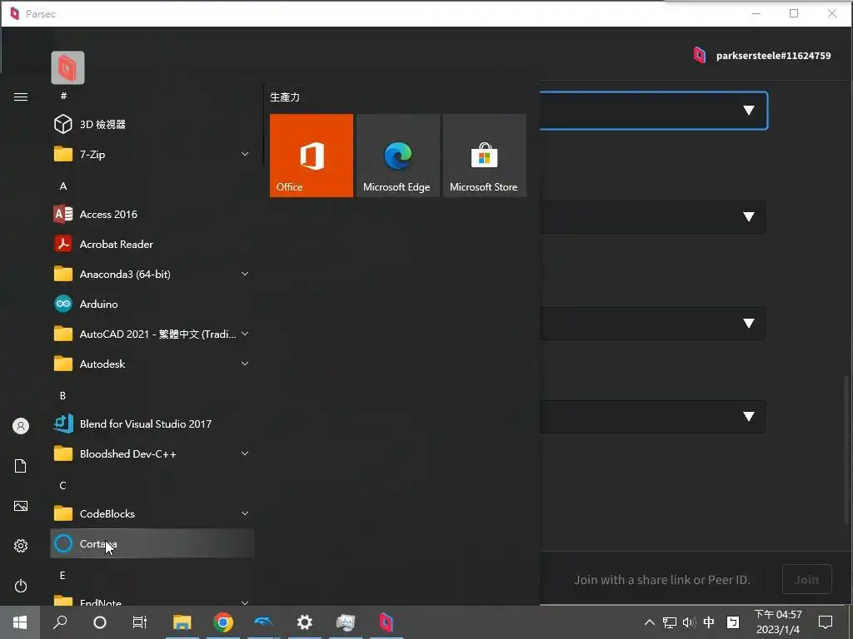Click the letter A section header
Viewport: 853px width, 639px height.
tap(63, 186)
